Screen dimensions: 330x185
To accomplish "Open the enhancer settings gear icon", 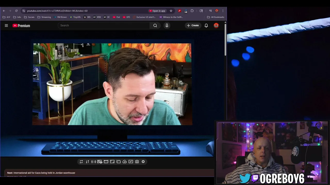I will click(x=143, y=162).
